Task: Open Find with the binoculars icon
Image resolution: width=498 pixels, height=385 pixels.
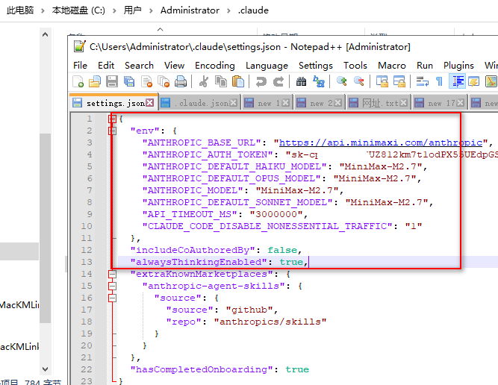Action: [301, 81]
